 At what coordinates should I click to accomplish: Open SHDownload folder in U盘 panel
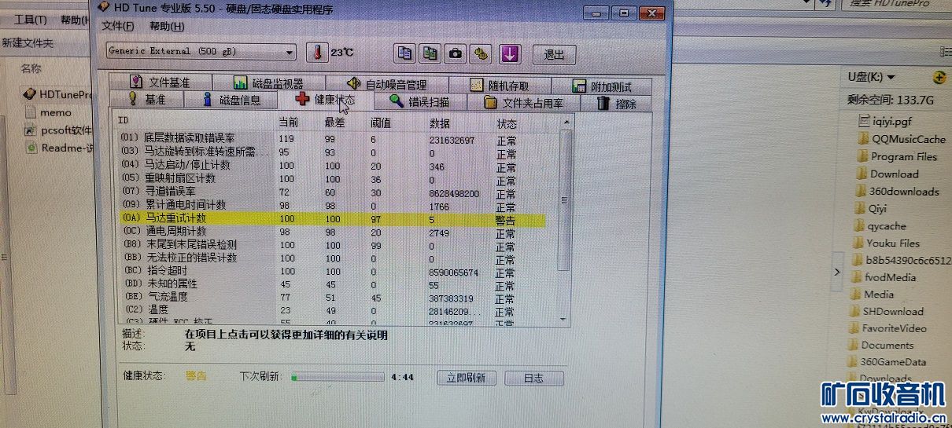[886, 311]
